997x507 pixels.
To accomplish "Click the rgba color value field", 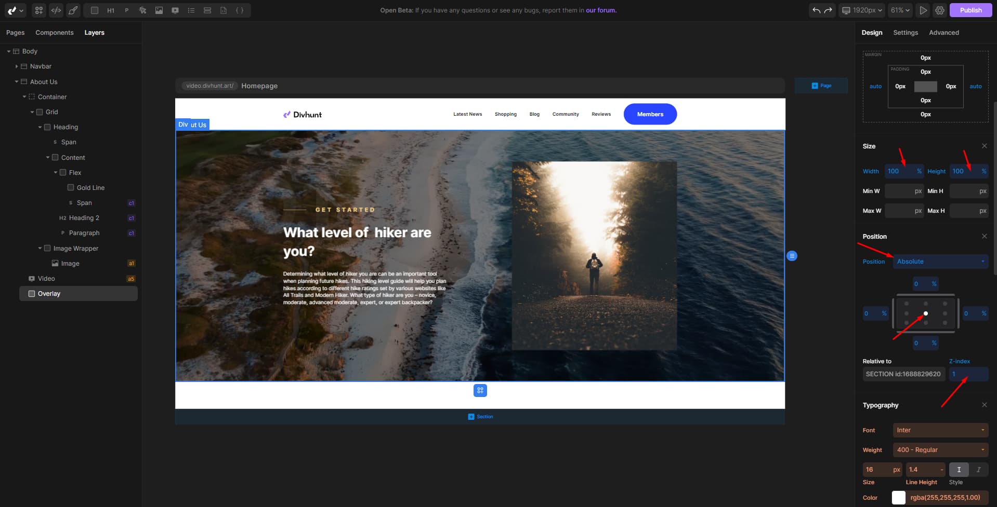I will pos(948,498).
